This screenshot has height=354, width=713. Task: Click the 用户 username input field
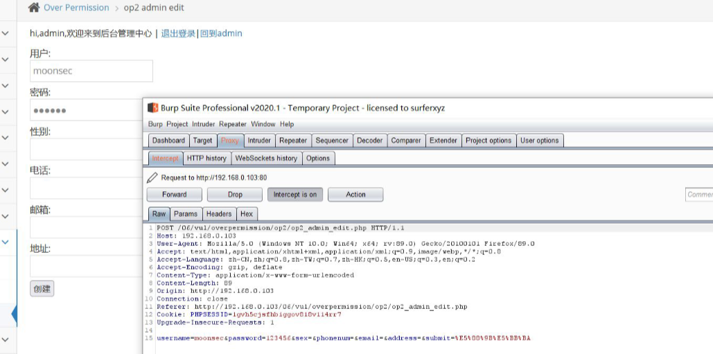91,71
